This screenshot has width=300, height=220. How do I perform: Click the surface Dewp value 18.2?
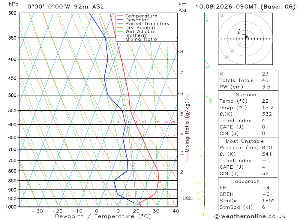click(268, 108)
